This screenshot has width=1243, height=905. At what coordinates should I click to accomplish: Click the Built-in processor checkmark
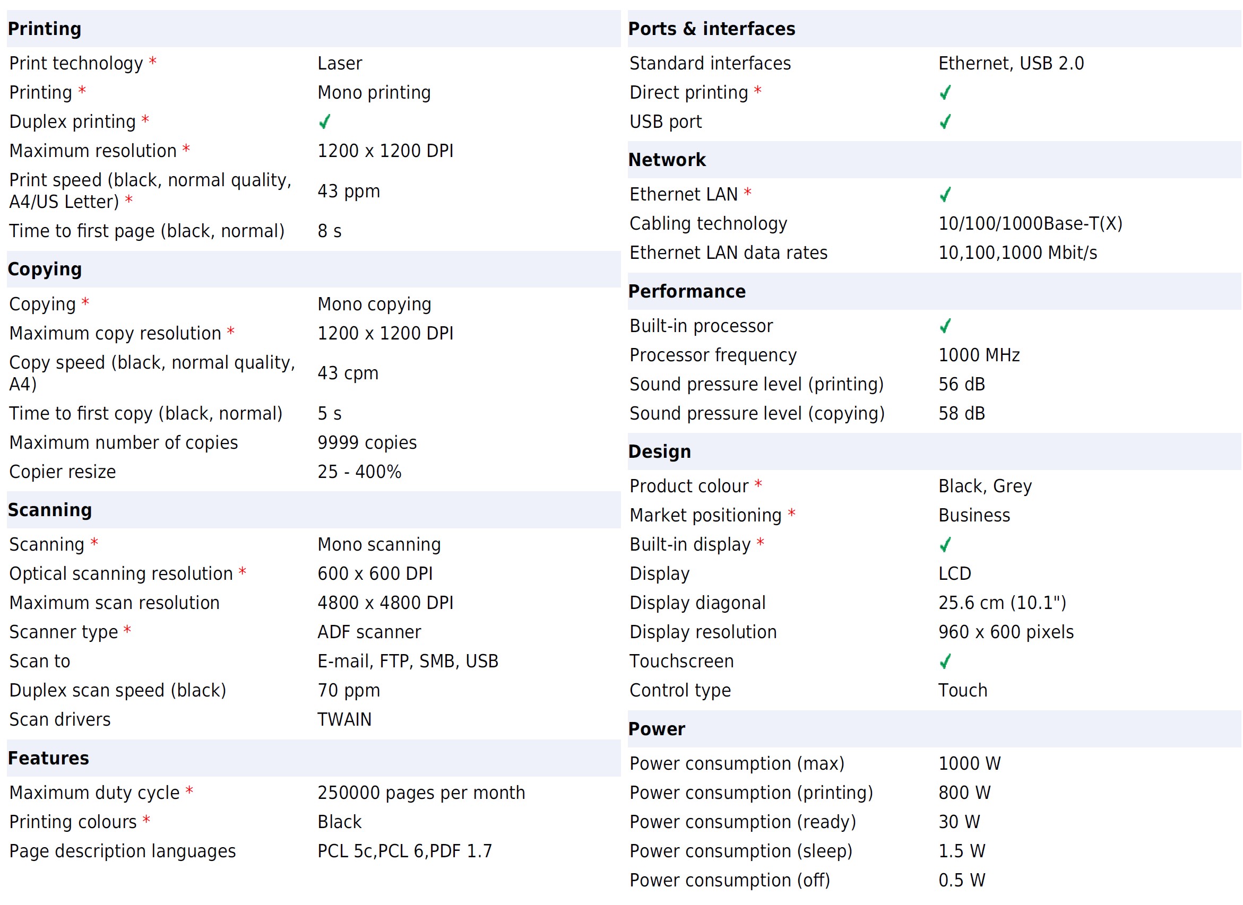945,326
